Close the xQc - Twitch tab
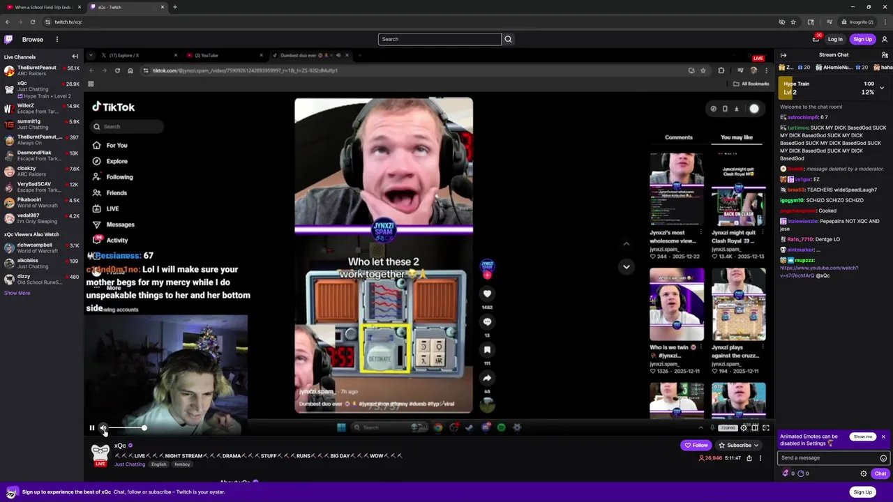Viewport: 893px width, 502px height. [163, 7]
